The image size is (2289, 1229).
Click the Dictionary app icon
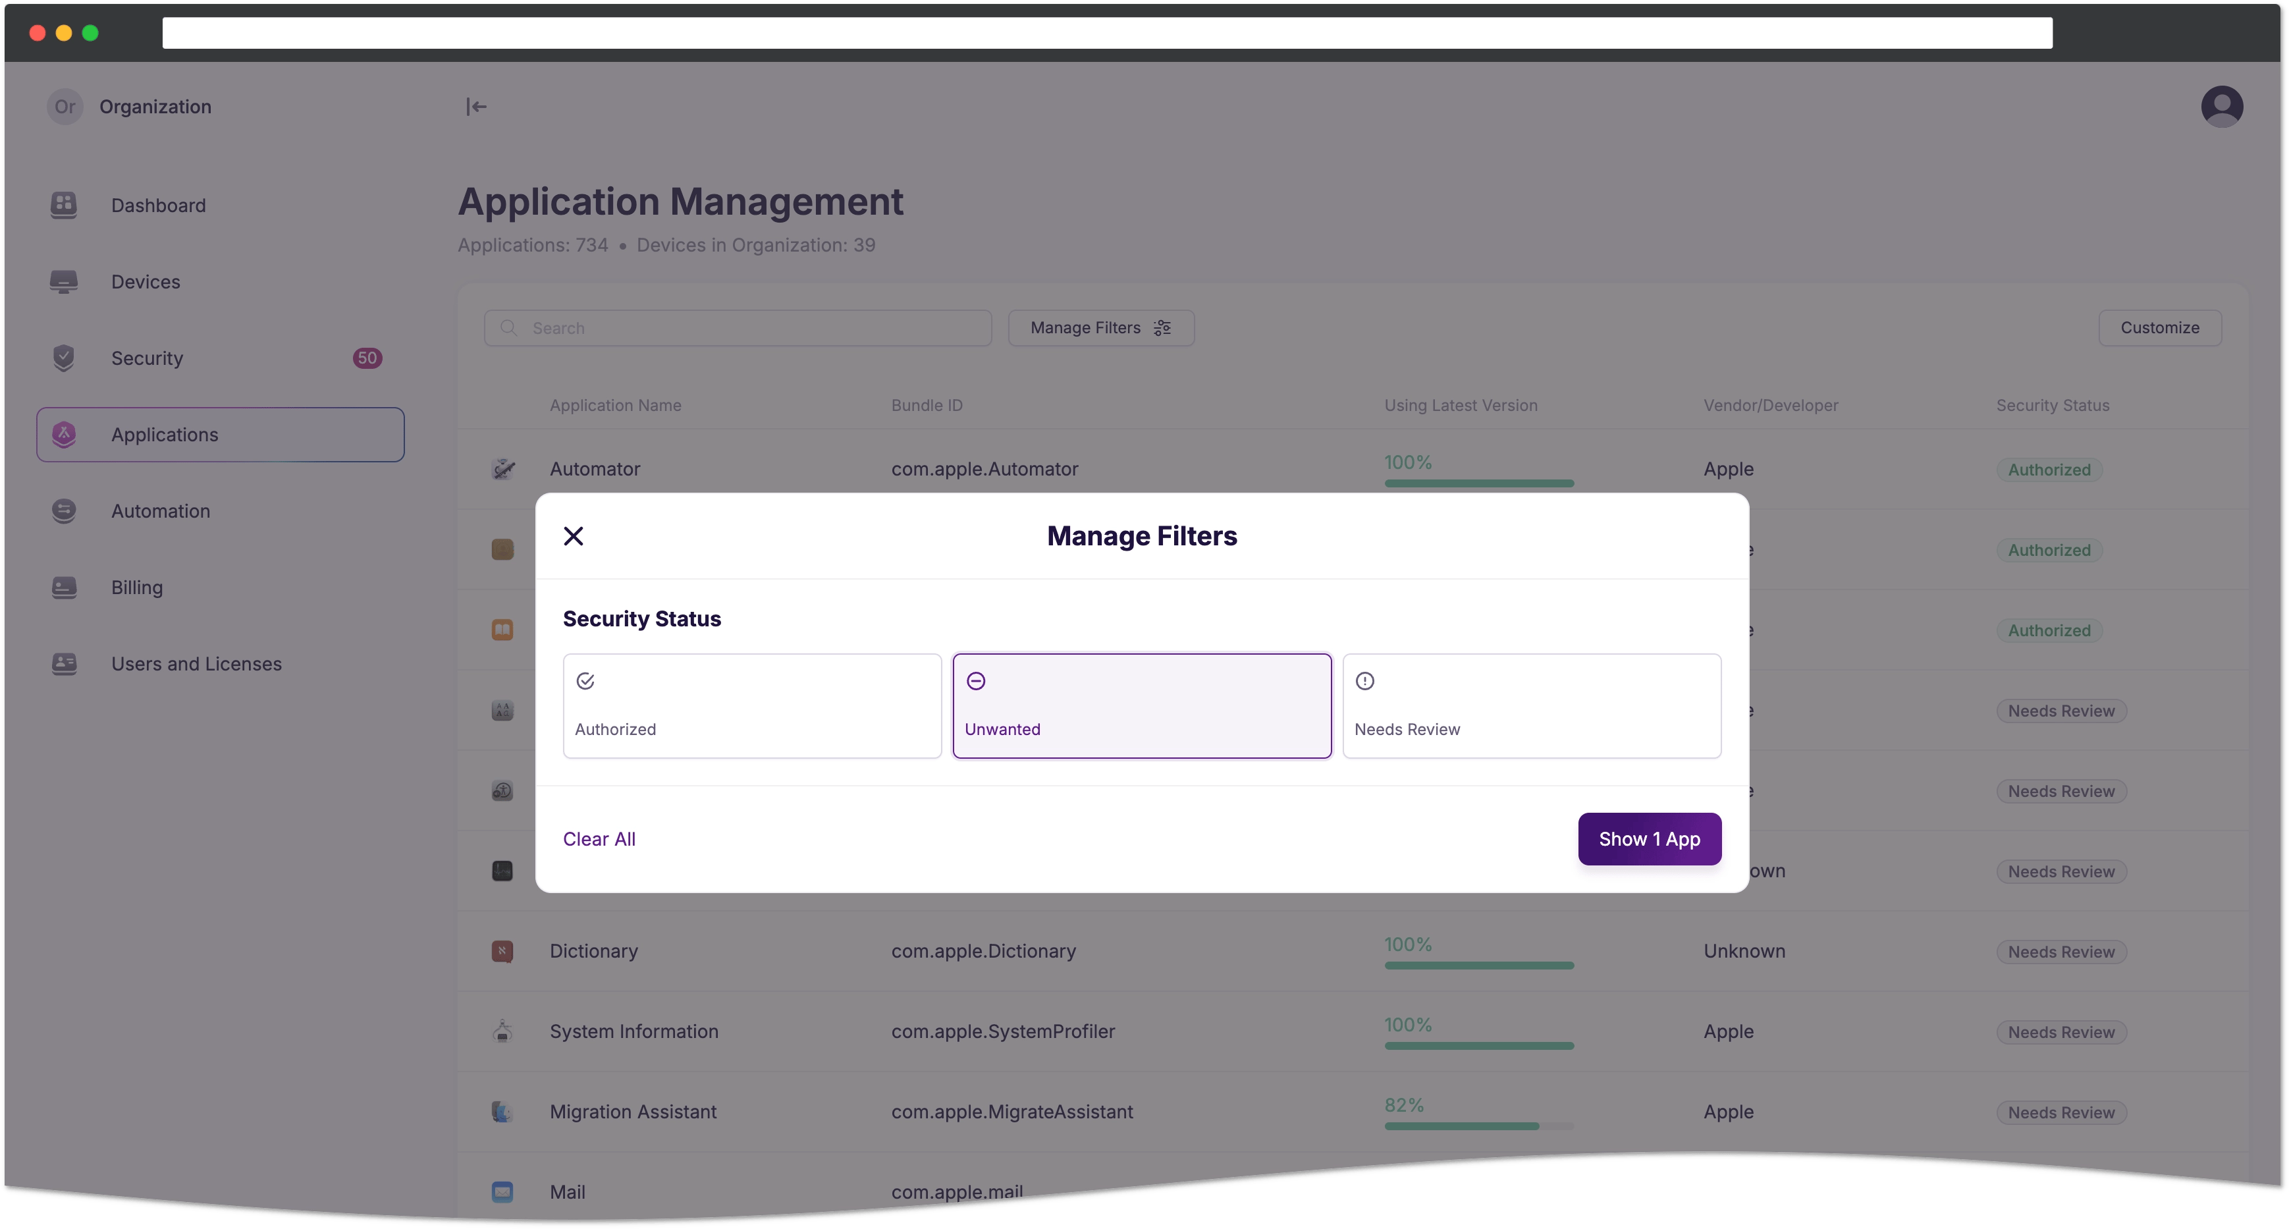(502, 951)
